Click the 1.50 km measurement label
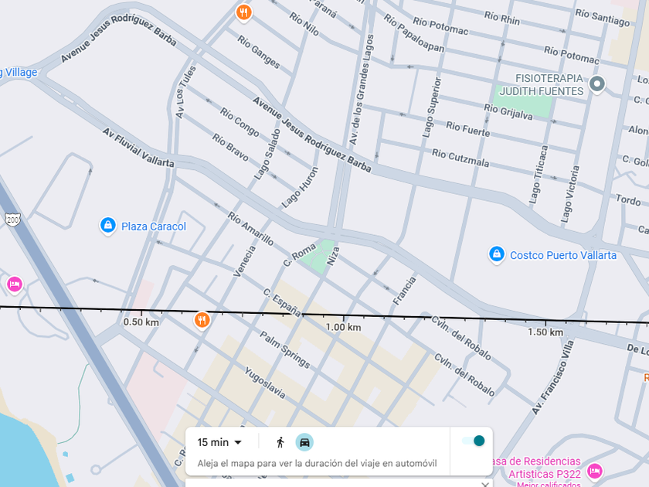The width and height of the screenshot is (649, 487). tap(545, 332)
